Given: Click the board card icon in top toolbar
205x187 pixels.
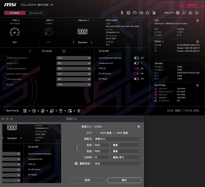Looking at the screenshot, I should (141, 13).
